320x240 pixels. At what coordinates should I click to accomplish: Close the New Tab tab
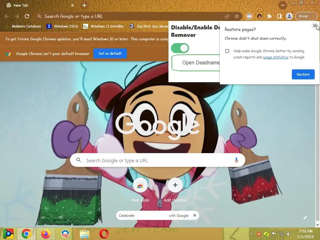(x=72, y=5)
